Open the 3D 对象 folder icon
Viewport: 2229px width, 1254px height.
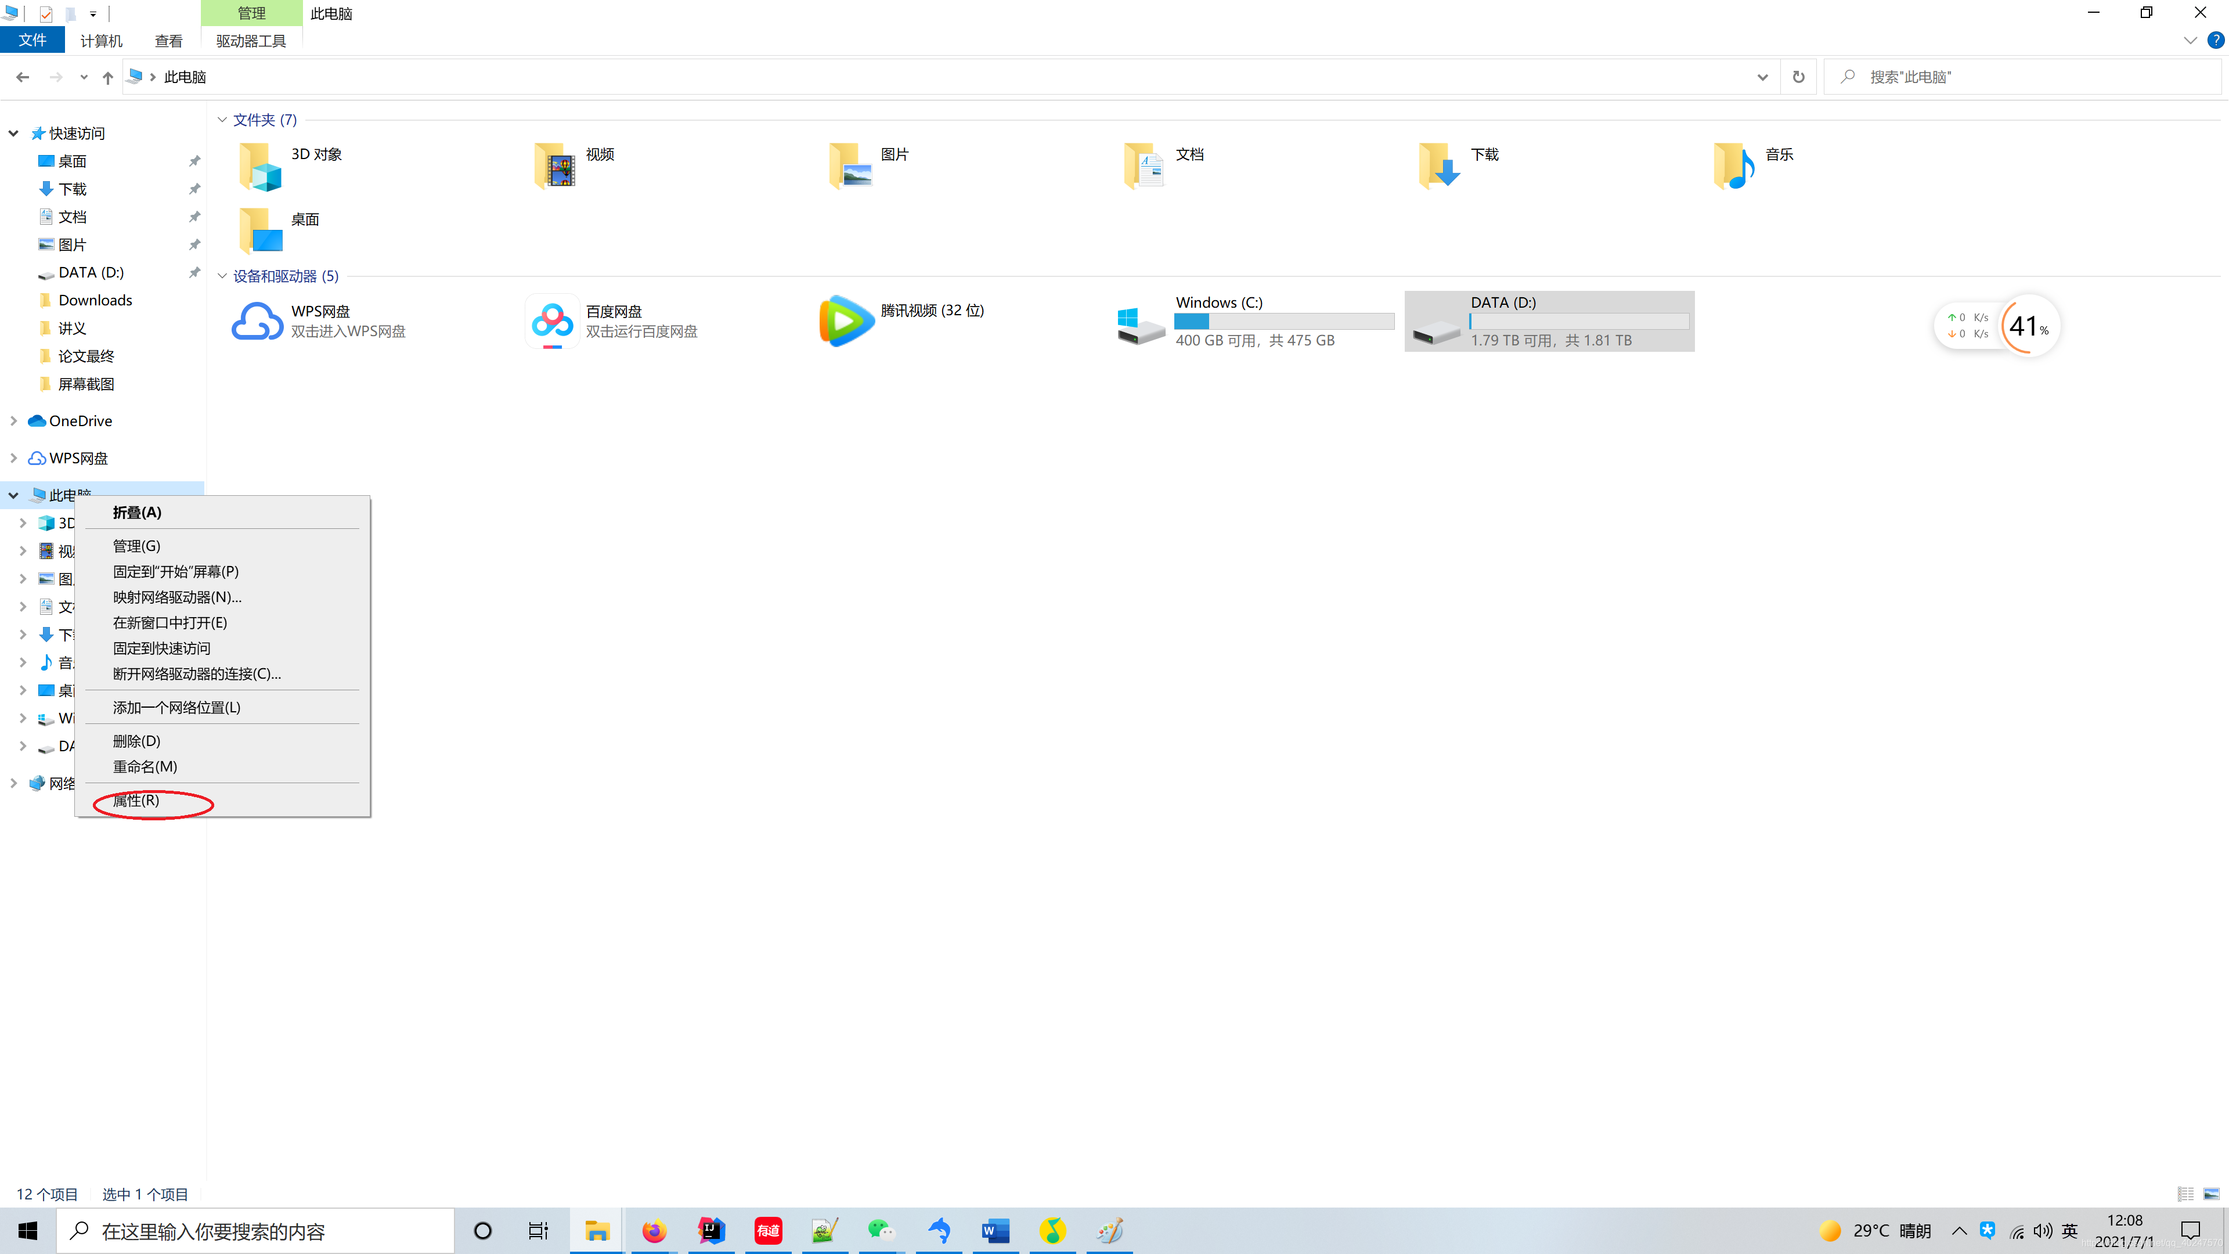259,165
